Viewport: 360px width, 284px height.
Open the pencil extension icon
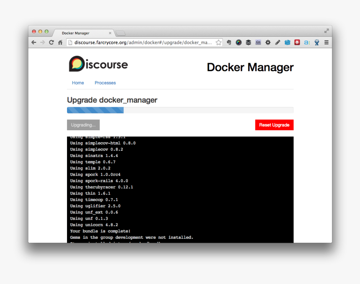point(278,42)
